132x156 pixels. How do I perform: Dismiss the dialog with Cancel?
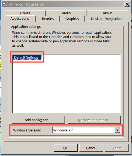point(91,148)
